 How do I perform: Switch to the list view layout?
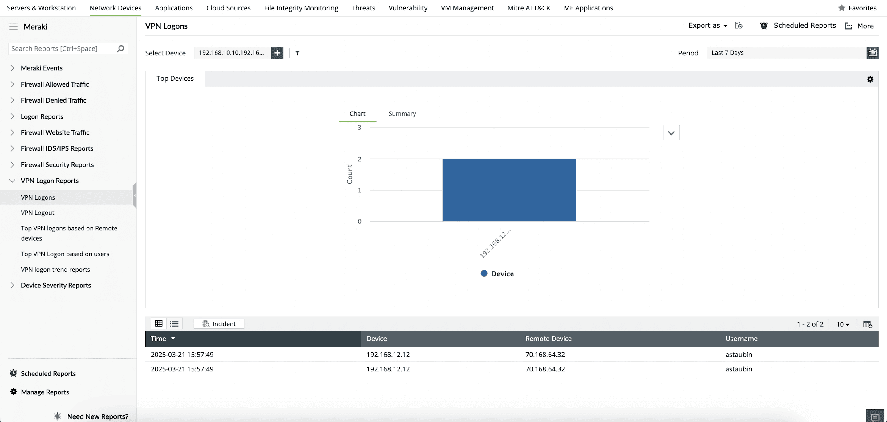pyautogui.click(x=174, y=323)
